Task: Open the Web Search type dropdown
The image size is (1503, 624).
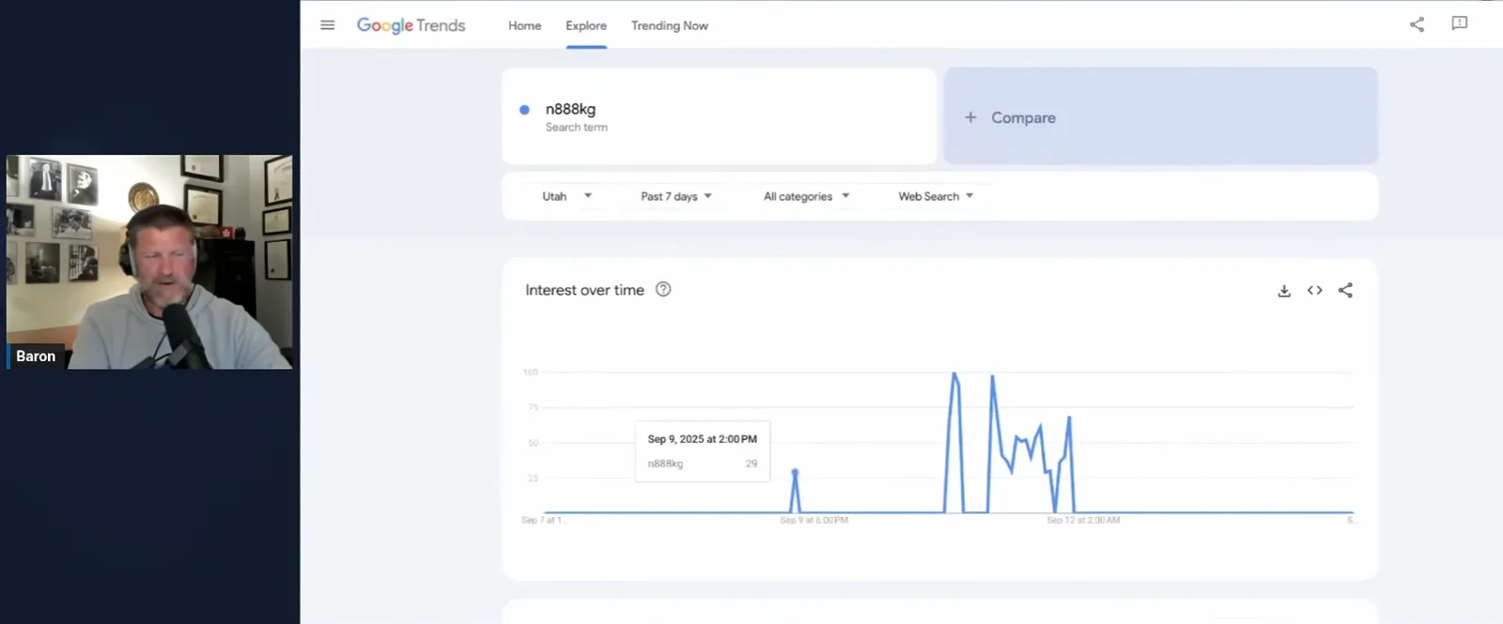Action: pos(936,196)
